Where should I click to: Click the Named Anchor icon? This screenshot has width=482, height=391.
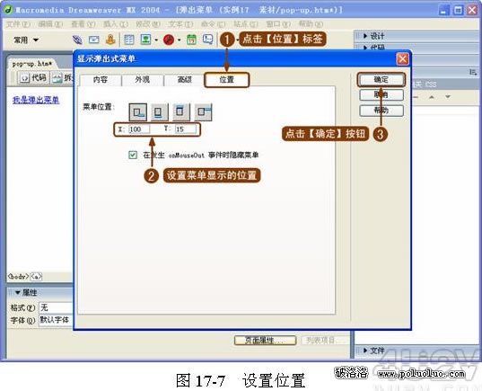pyautogui.click(x=110, y=40)
